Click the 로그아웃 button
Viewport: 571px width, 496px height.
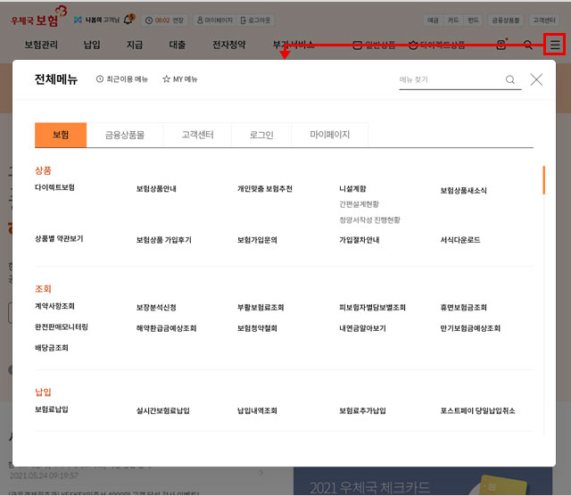255,20
